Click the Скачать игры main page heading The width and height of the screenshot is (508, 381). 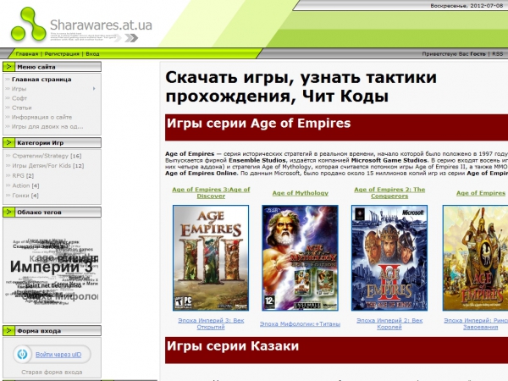pyautogui.click(x=301, y=86)
